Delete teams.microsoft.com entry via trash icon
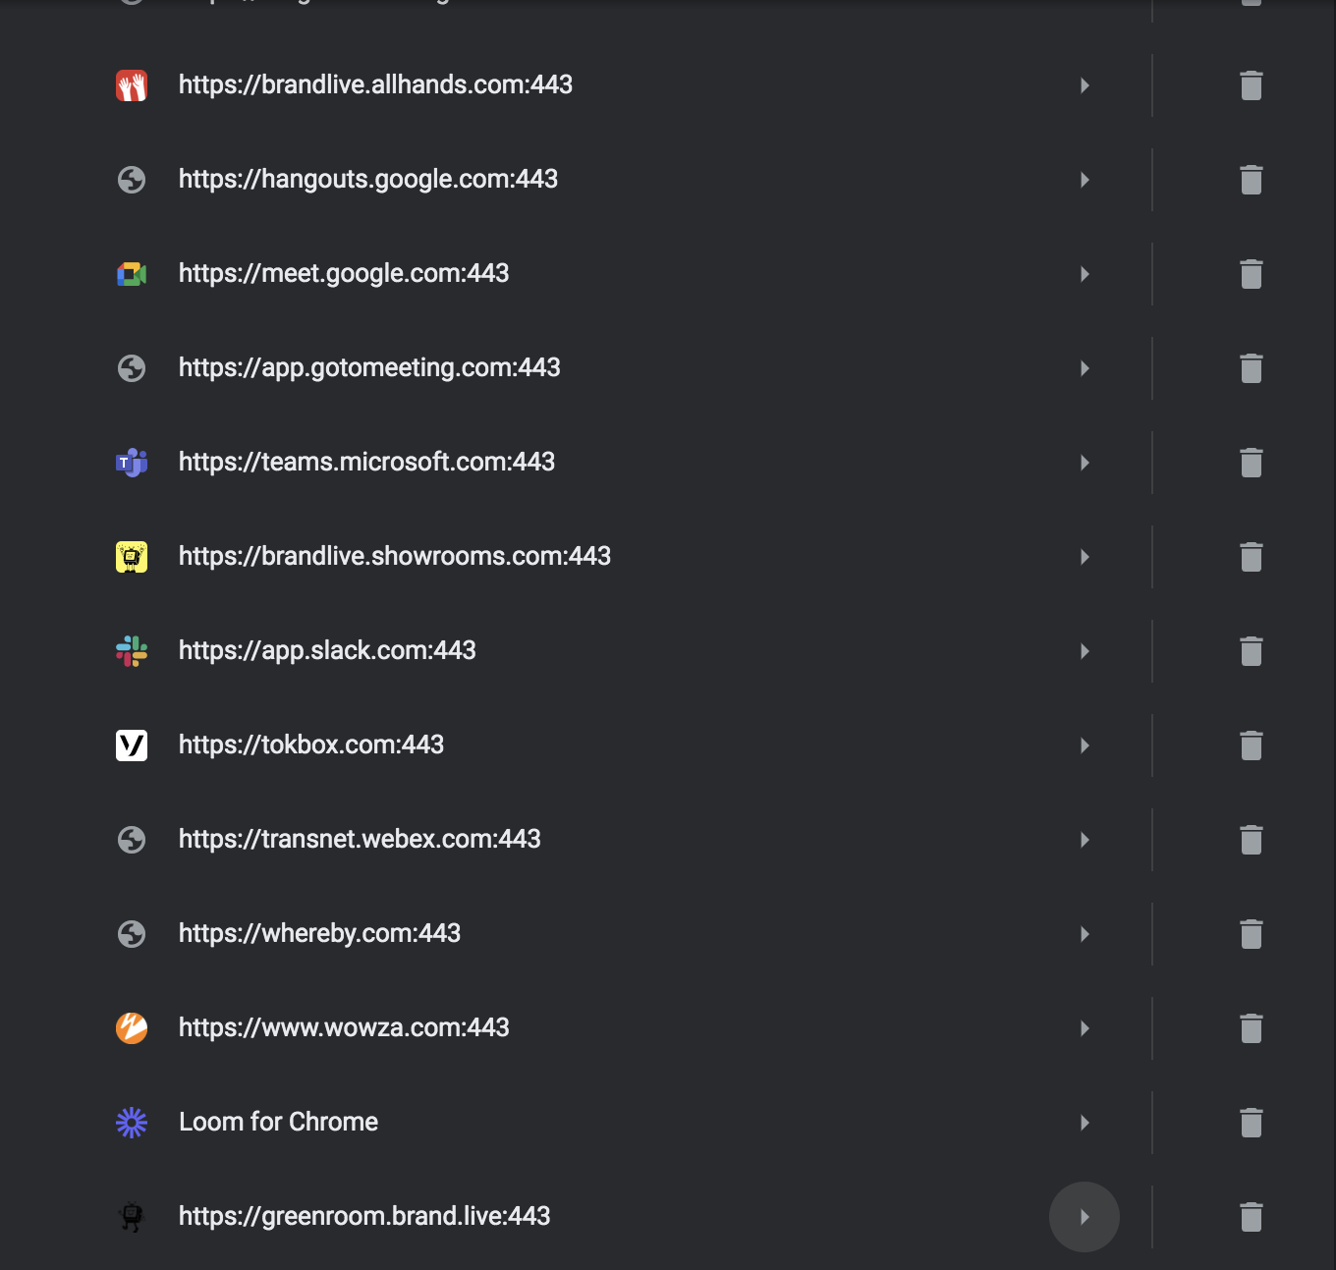 1251,463
